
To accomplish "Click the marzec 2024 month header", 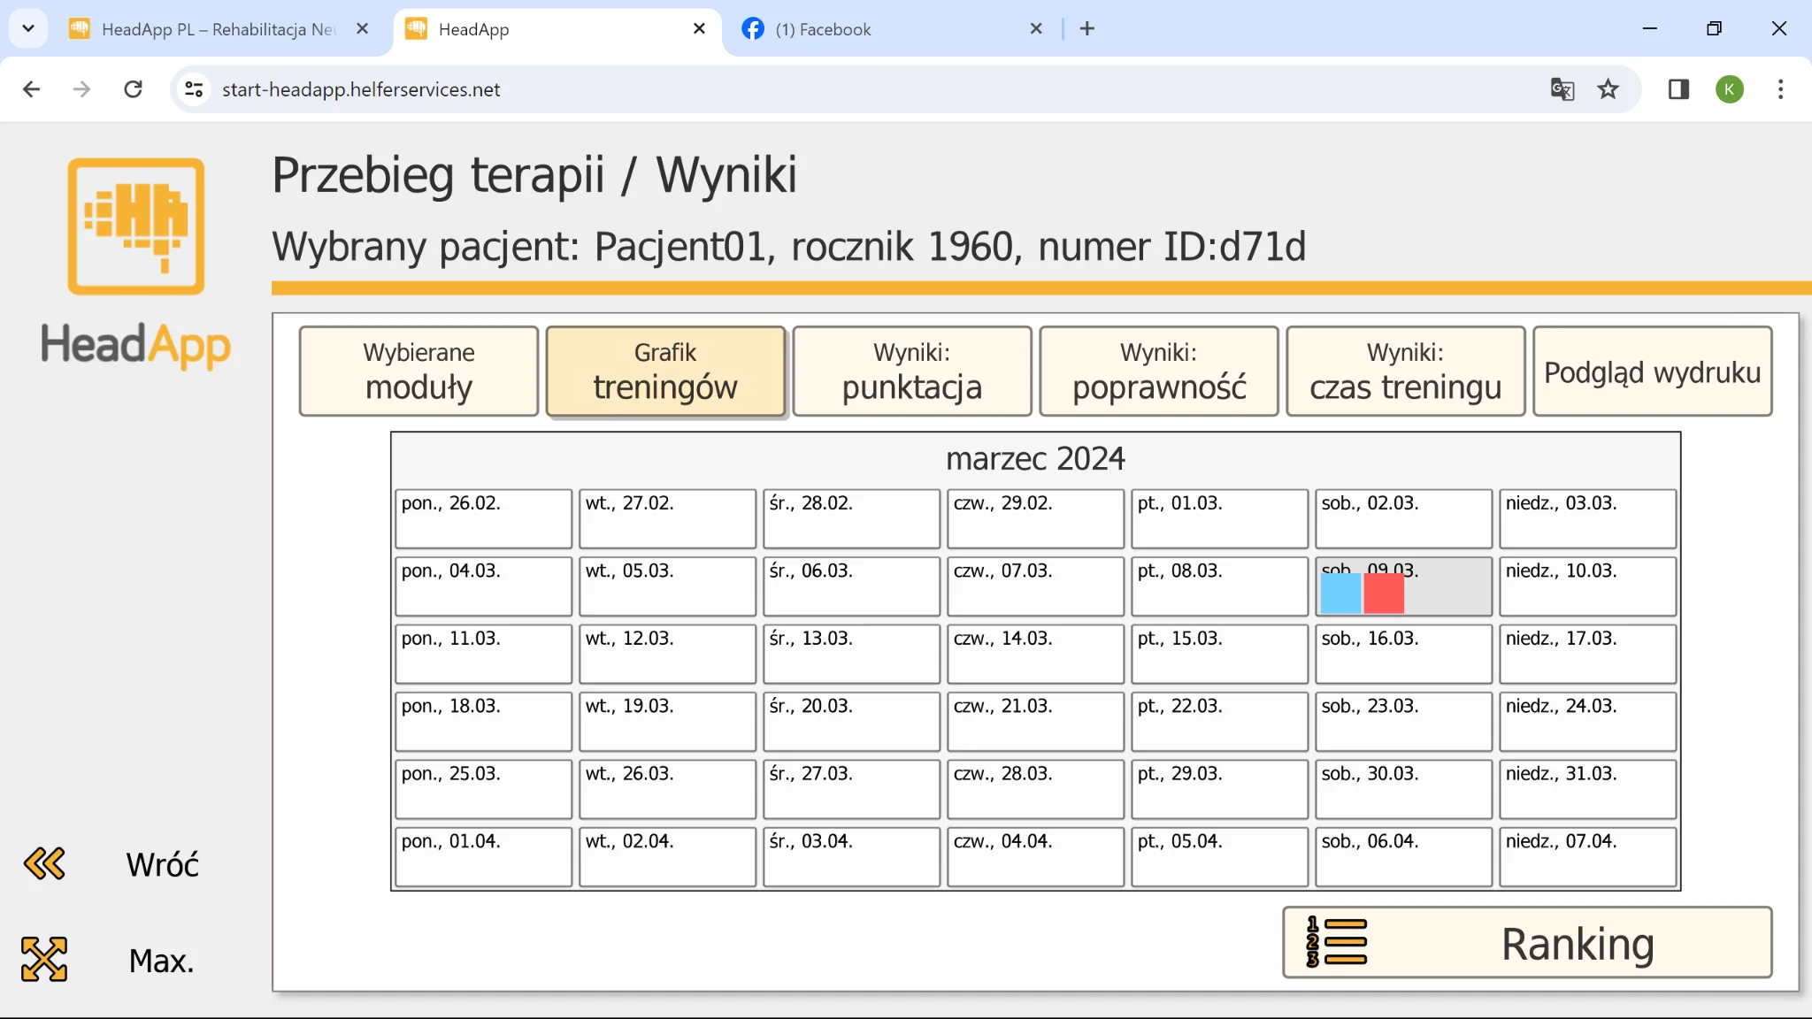I will [x=1035, y=459].
